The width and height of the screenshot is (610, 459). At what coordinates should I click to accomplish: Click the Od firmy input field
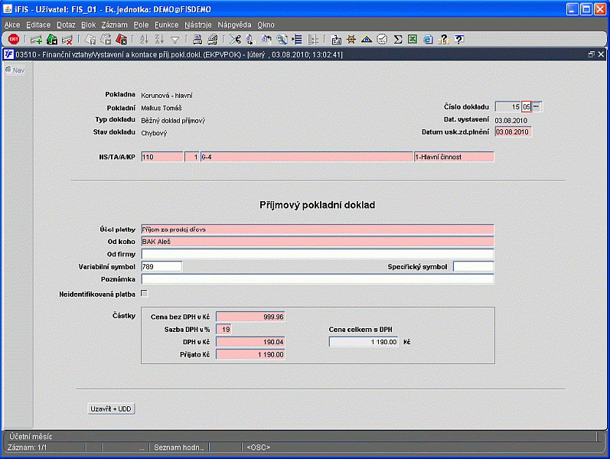[x=317, y=254]
